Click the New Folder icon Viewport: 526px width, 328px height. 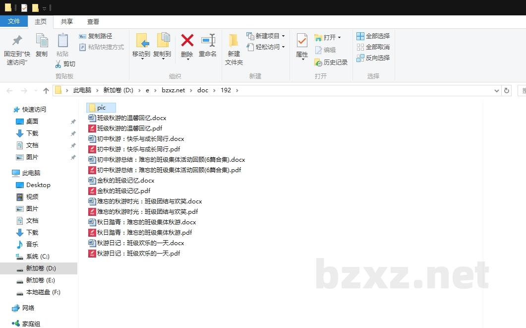pyautogui.click(x=234, y=41)
